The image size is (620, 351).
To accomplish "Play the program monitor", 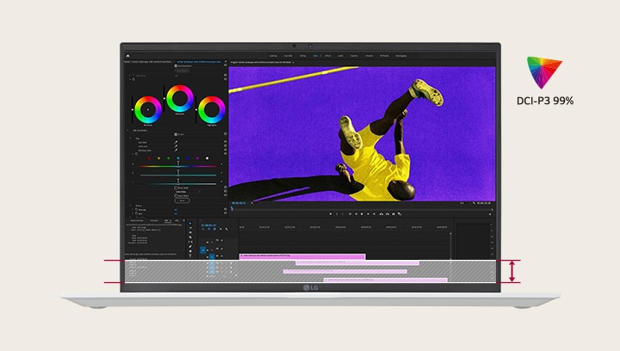I will point(362,214).
